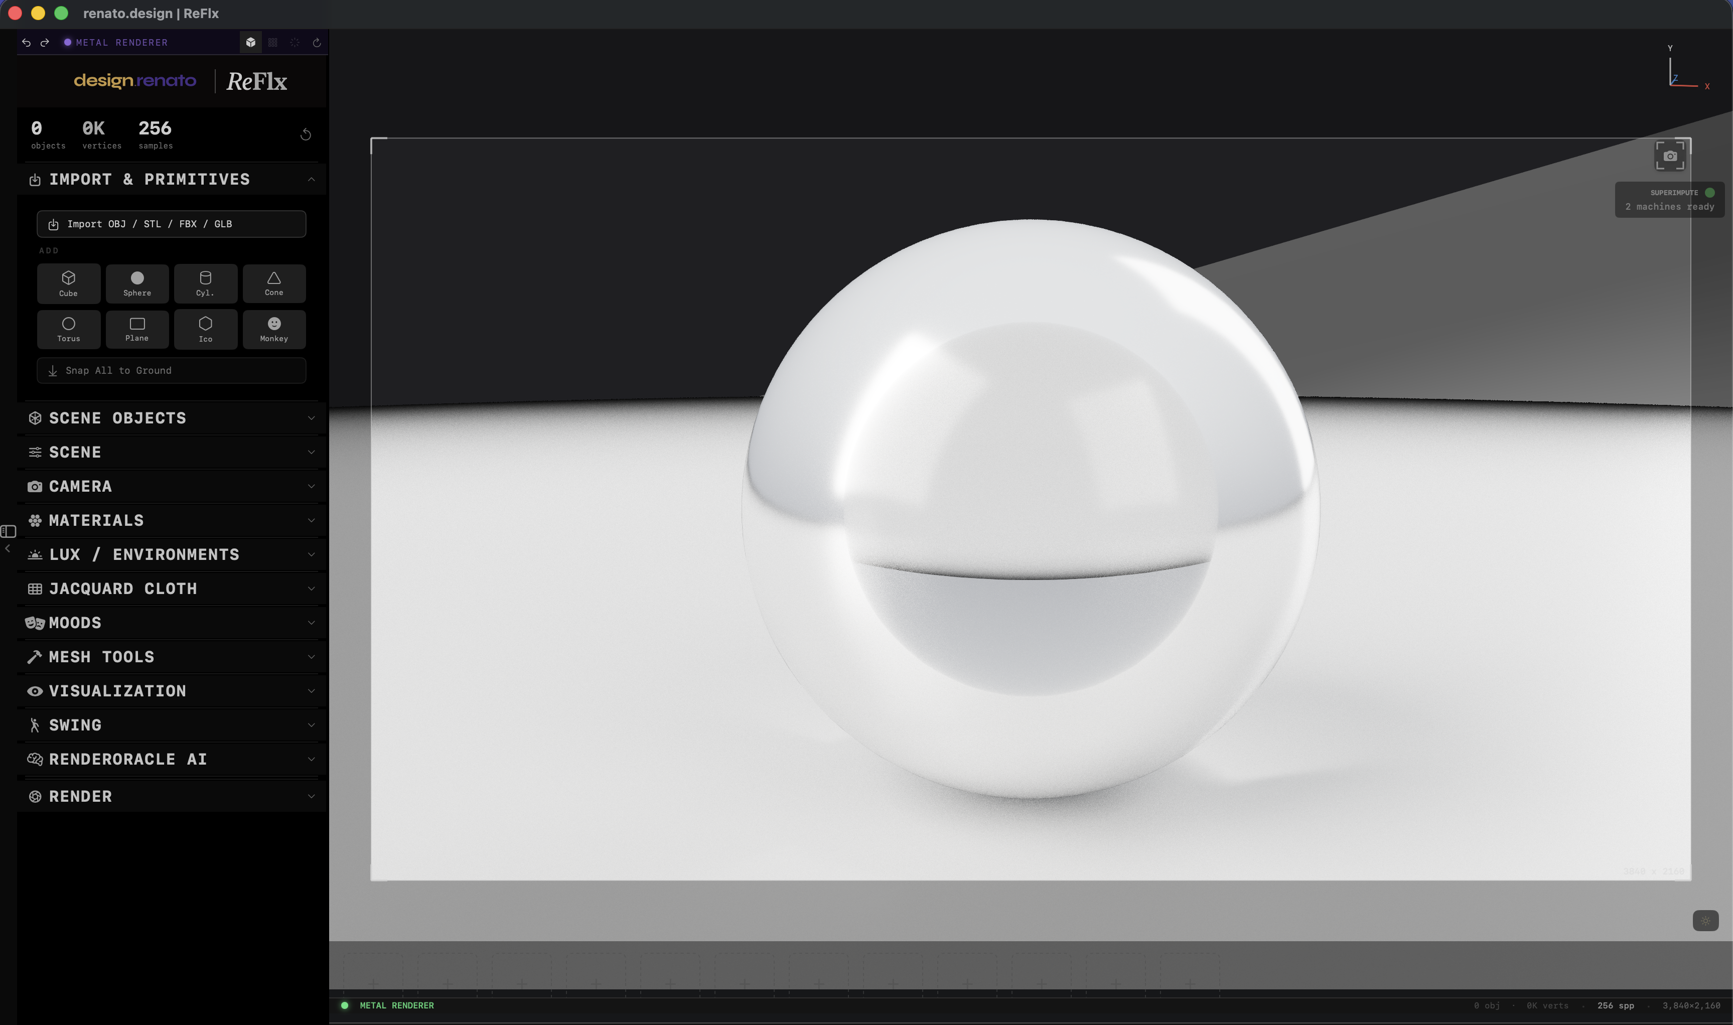The width and height of the screenshot is (1733, 1025).
Task: Add a Sphere primitive
Action: pos(137,283)
